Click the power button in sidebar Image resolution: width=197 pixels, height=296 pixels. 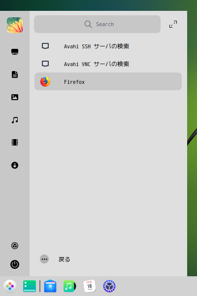[15, 264]
